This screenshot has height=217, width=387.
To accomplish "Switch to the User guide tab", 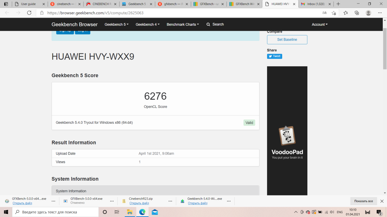I will pyautogui.click(x=28, y=4).
